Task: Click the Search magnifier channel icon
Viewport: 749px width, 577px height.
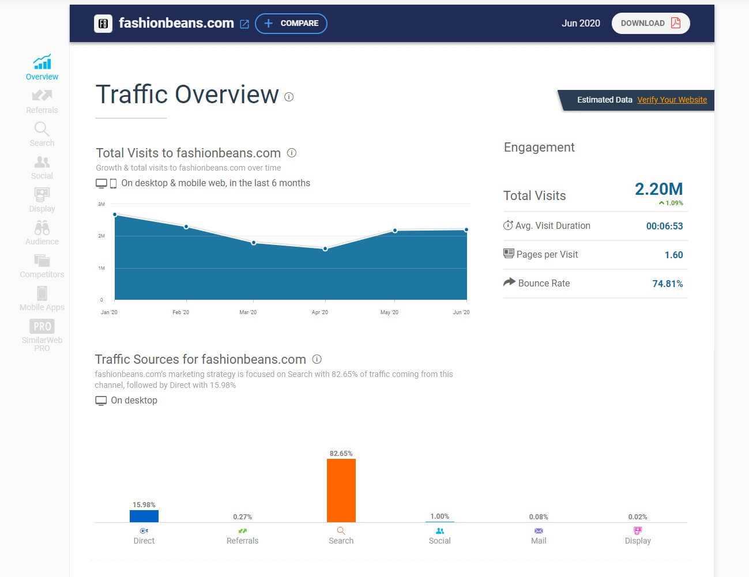Action: 341,531
